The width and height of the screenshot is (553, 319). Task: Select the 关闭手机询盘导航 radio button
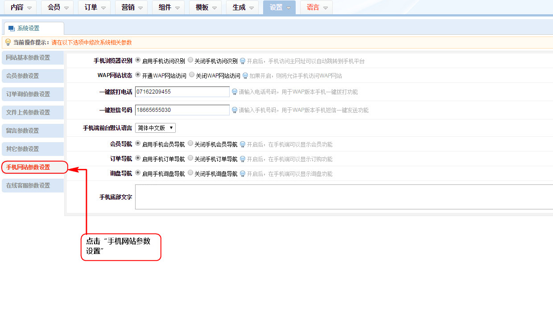[x=190, y=173]
